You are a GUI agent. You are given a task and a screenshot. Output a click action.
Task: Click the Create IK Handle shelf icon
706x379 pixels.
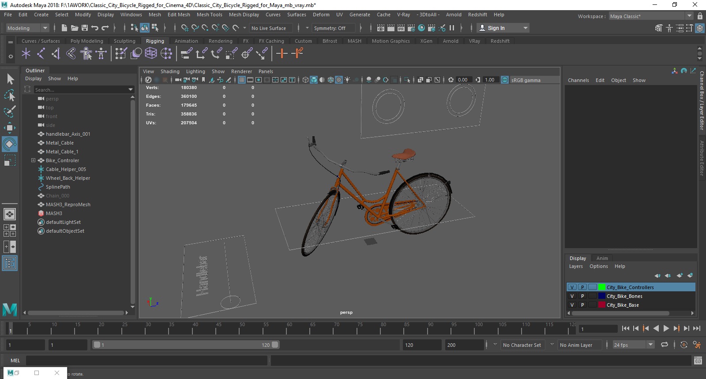(x=56, y=54)
